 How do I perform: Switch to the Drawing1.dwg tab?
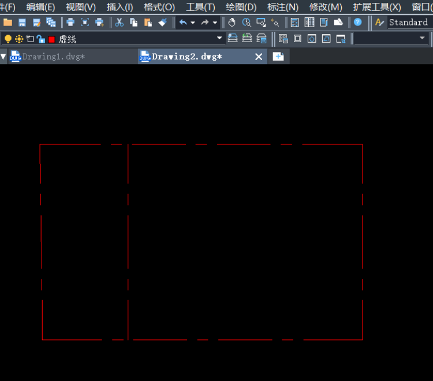point(73,57)
